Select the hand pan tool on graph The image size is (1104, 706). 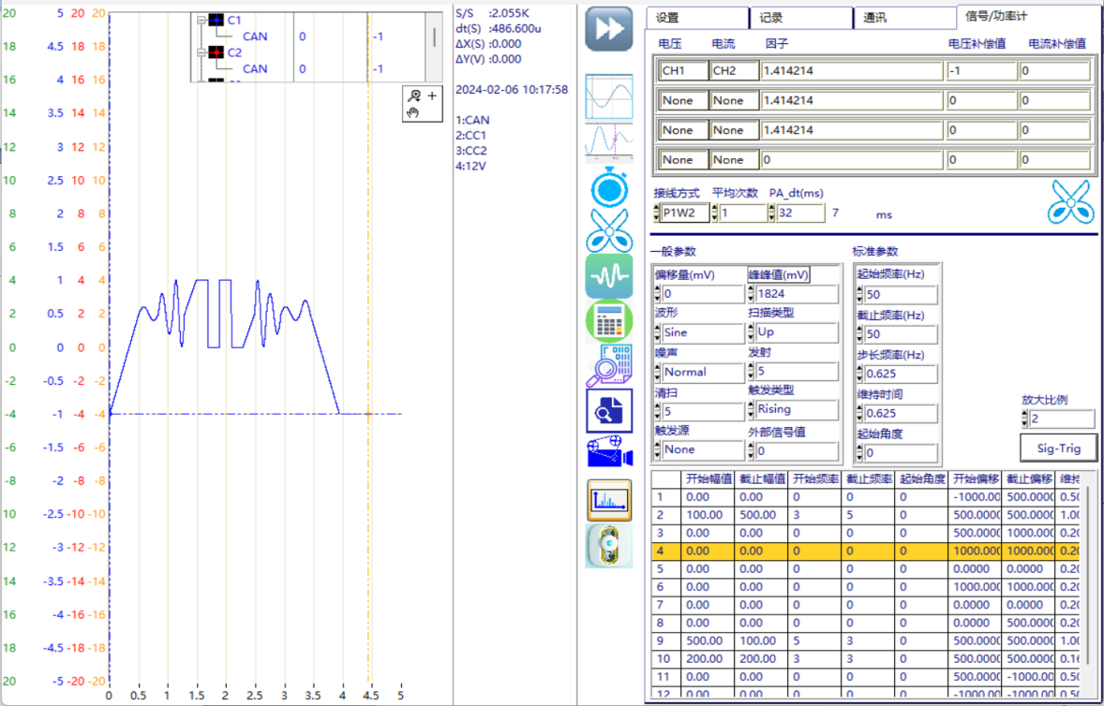(411, 113)
